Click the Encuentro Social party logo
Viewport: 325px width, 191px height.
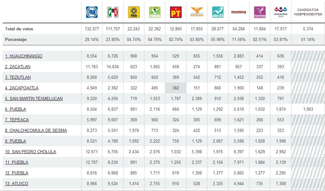280,12
